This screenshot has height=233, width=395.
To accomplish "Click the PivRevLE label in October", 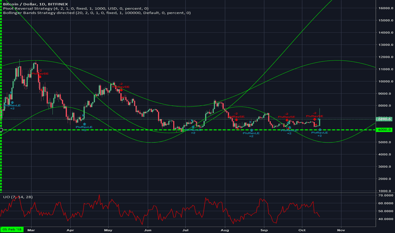I will [x=320, y=133].
